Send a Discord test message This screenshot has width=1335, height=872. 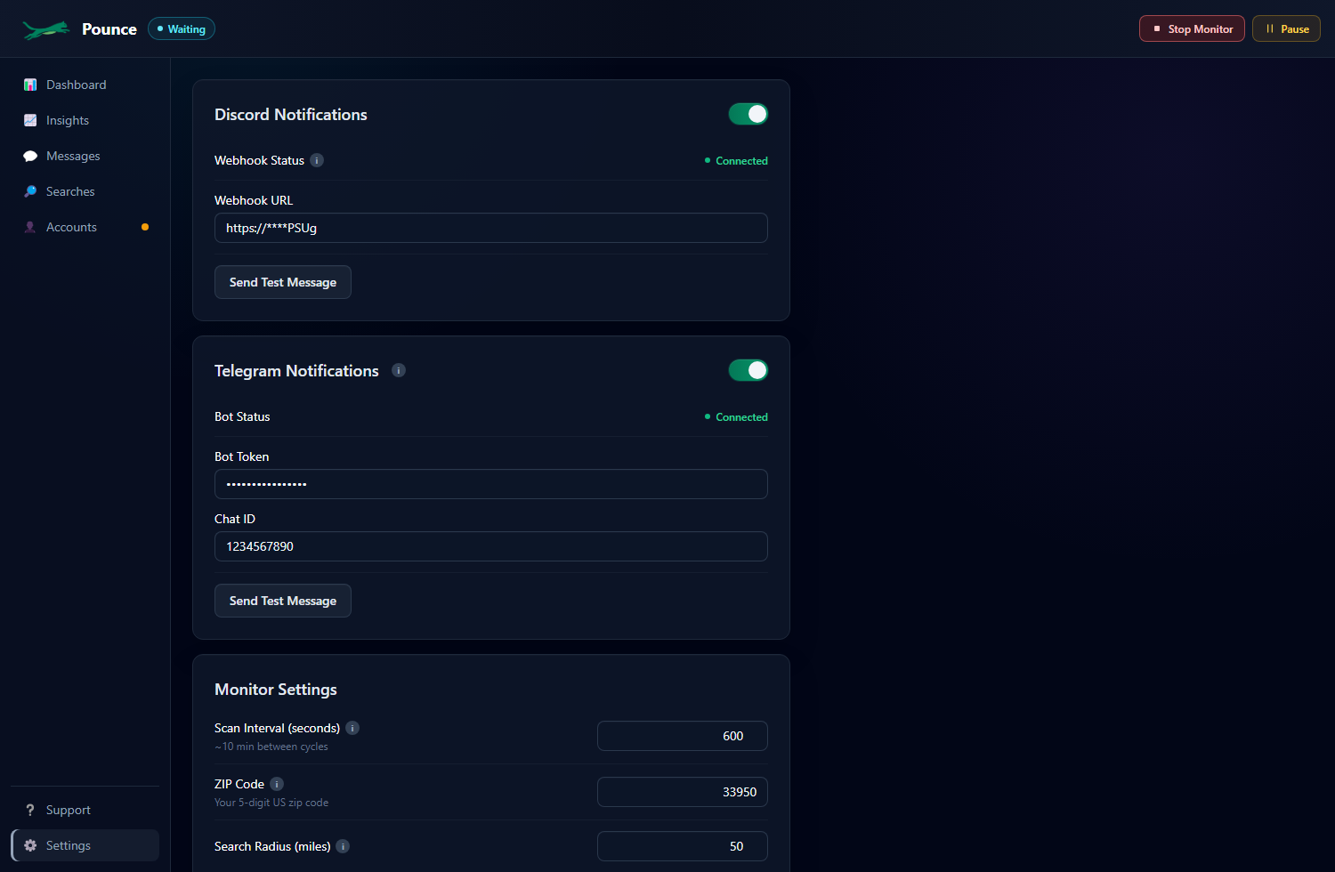[283, 282]
